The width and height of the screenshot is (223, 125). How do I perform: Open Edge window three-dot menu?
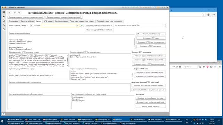(214, 15)
